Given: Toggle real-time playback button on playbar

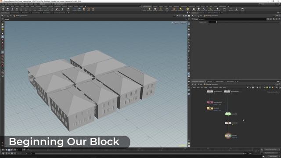Looking at the screenshot, I should point(3,154).
